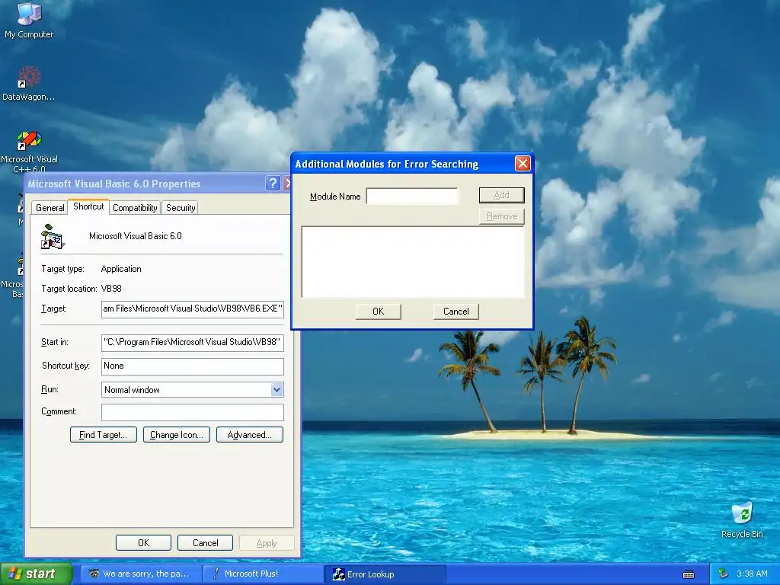Click the Target input field
This screenshot has width=780, height=585.
[193, 309]
